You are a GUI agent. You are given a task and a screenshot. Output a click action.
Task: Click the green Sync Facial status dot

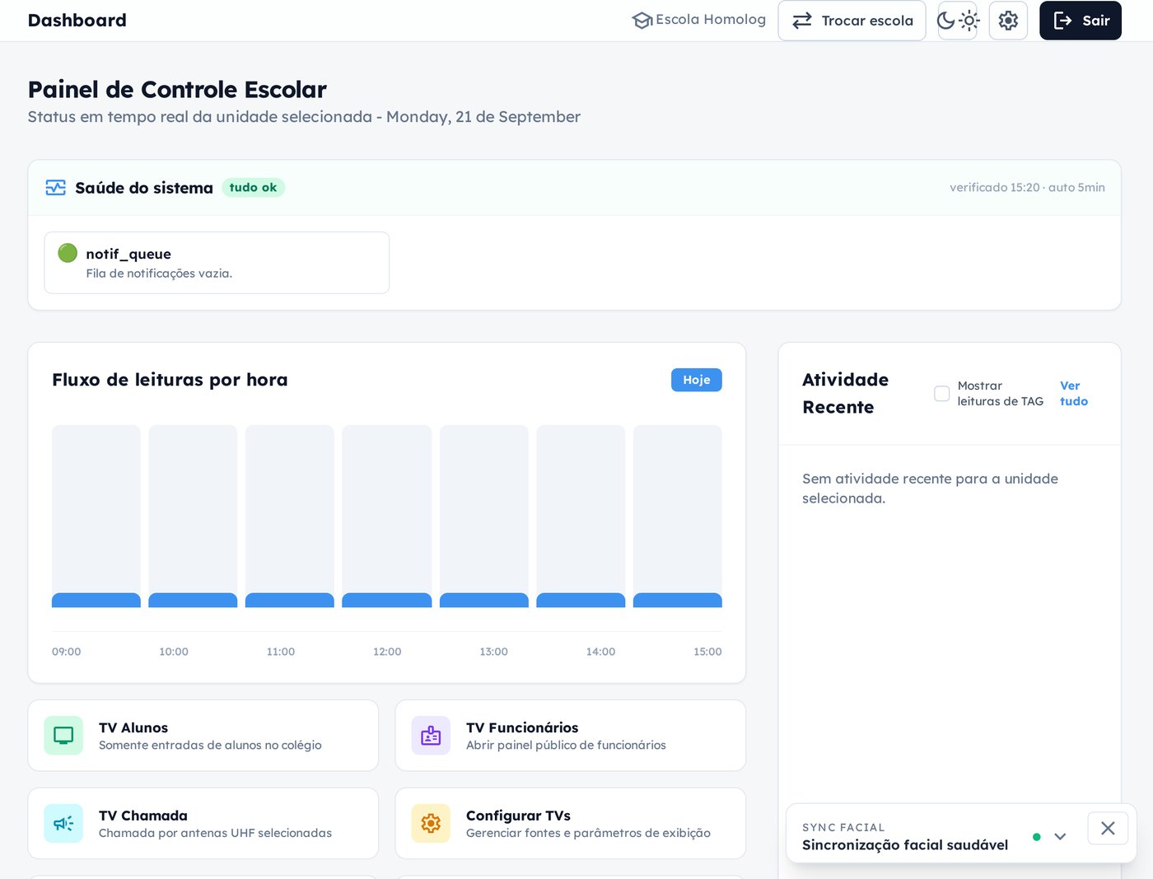[1037, 837]
